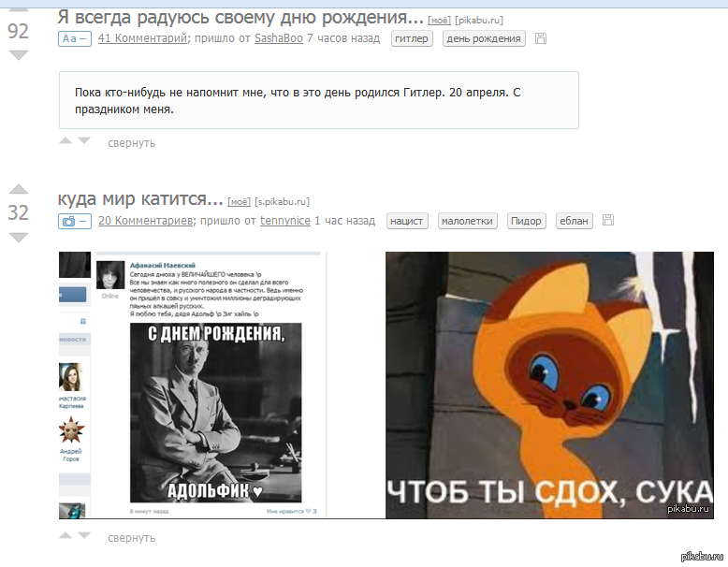
Task: Upvote the post rated 32
Action: tap(19, 190)
